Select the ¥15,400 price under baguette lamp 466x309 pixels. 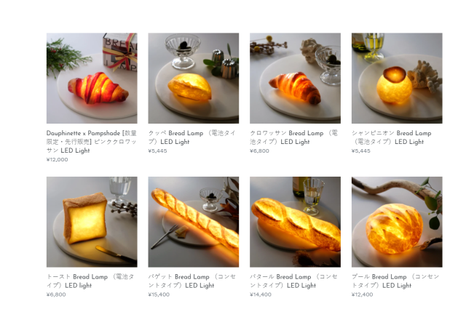[x=159, y=294]
